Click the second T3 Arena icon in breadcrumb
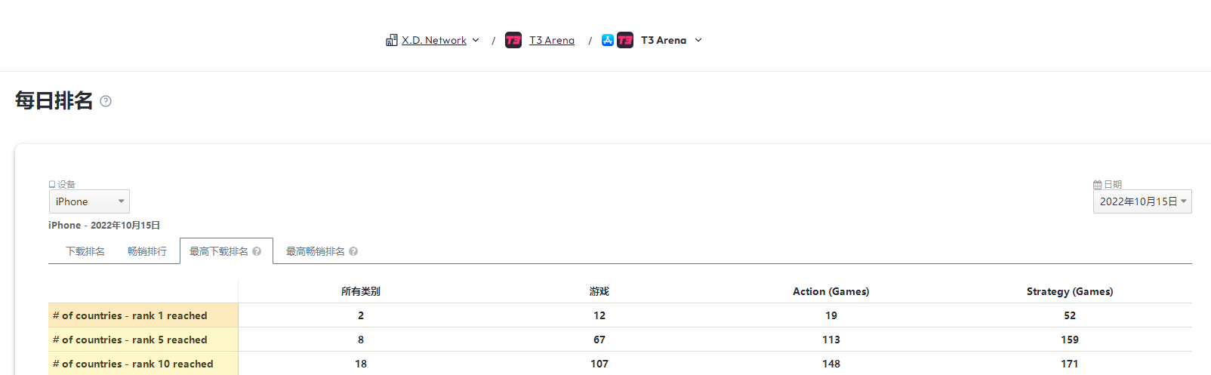 point(625,40)
